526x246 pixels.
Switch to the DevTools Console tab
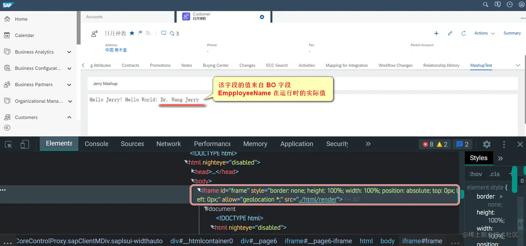pos(96,144)
